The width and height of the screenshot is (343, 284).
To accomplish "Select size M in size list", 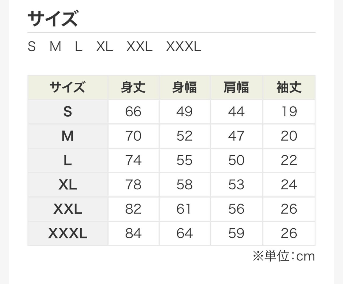I will (55, 47).
